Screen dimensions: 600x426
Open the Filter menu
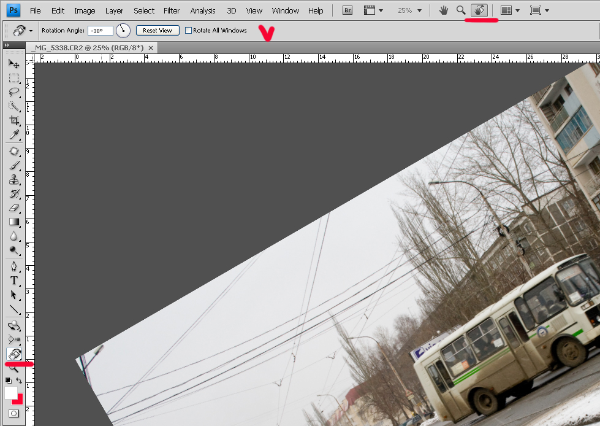pos(172,10)
